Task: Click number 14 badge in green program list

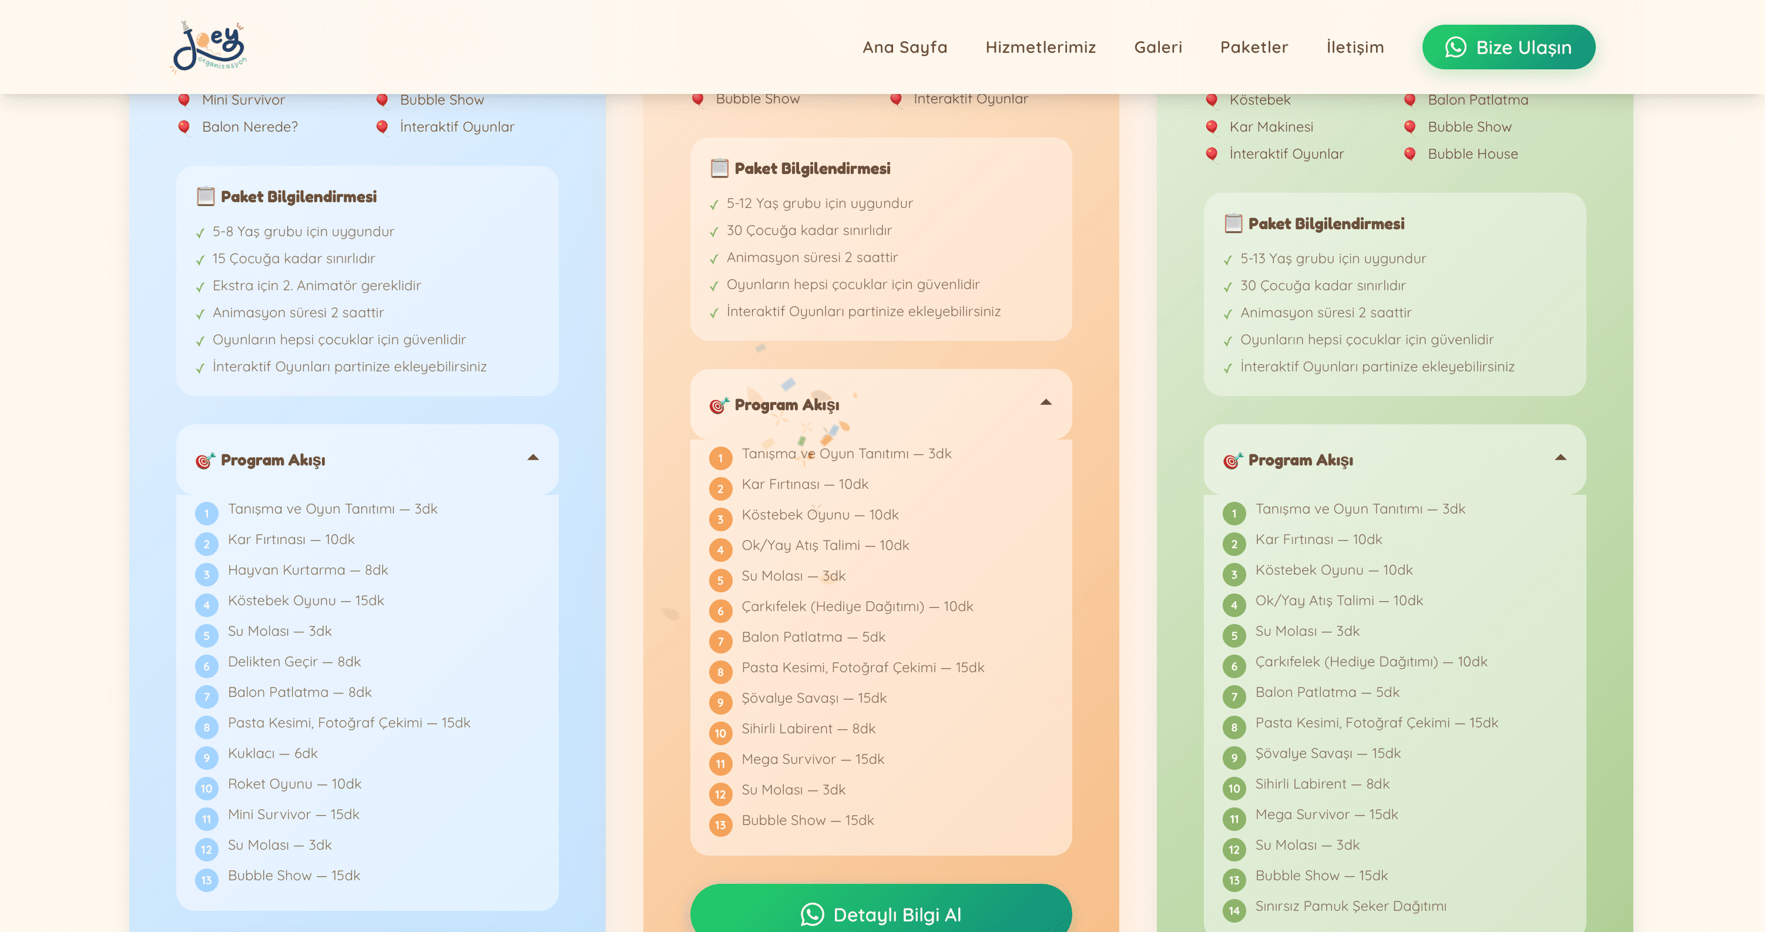Action: (1234, 911)
